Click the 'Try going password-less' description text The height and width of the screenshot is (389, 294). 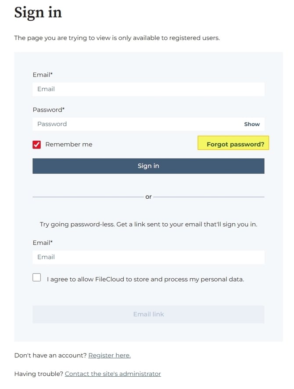pos(148,224)
